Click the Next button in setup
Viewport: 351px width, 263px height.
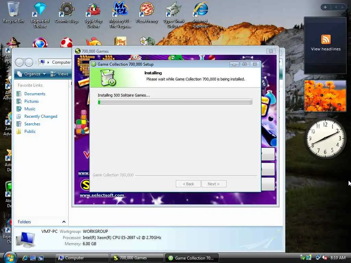pos(214,184)
